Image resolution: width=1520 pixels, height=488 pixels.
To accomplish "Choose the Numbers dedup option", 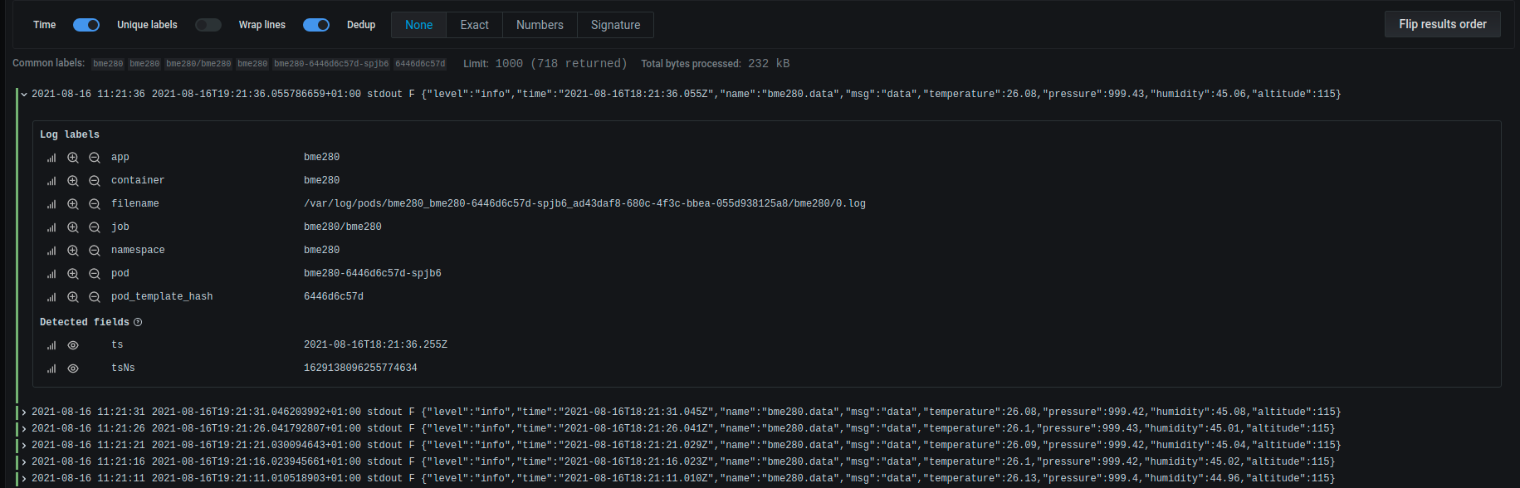I will [540, 25].
